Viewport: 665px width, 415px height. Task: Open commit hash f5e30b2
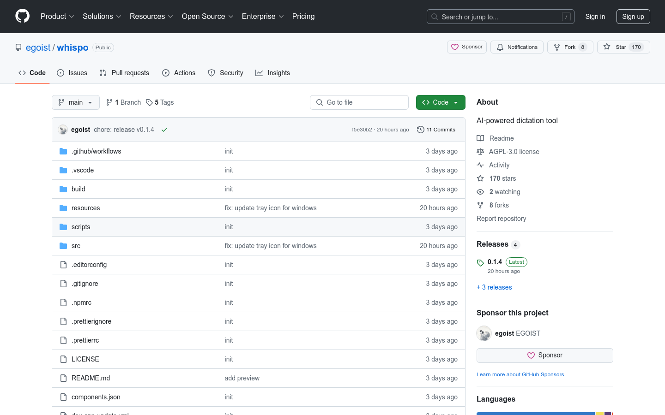(x=362, y=130)
